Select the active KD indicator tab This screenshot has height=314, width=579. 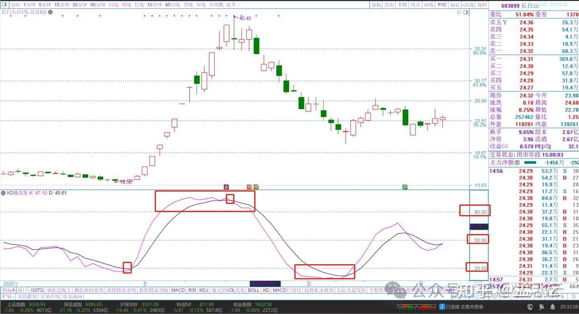coord(266,290)
